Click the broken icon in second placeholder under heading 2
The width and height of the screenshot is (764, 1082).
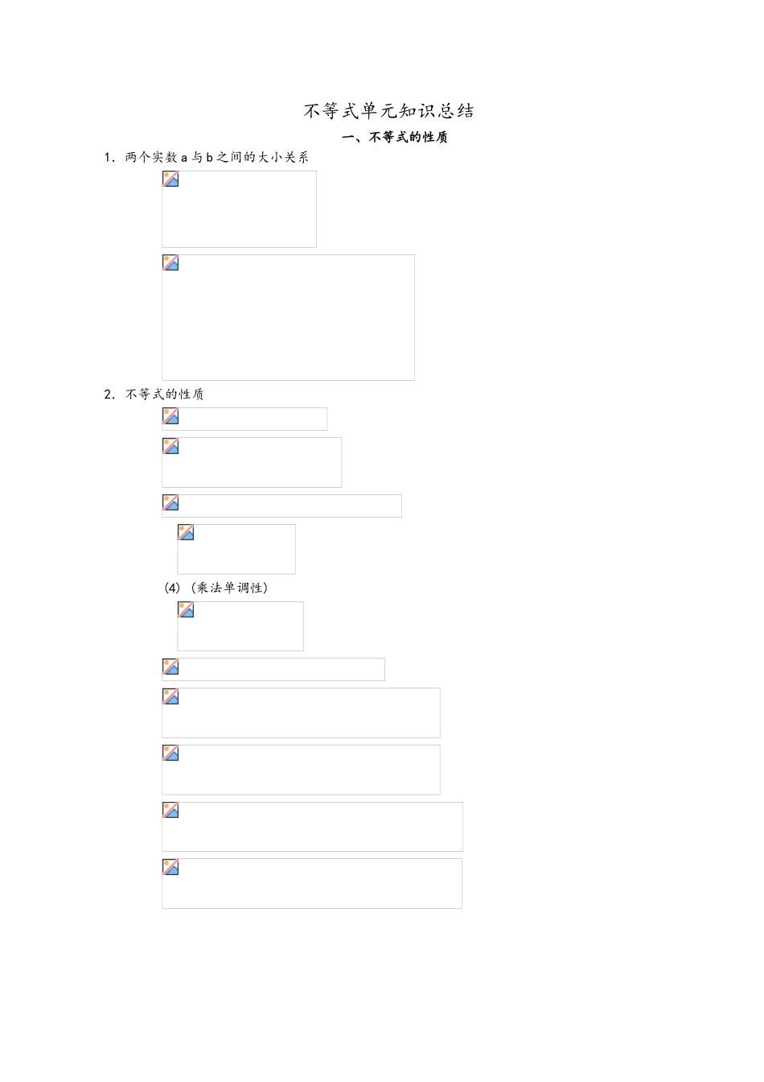coord(170,446)
